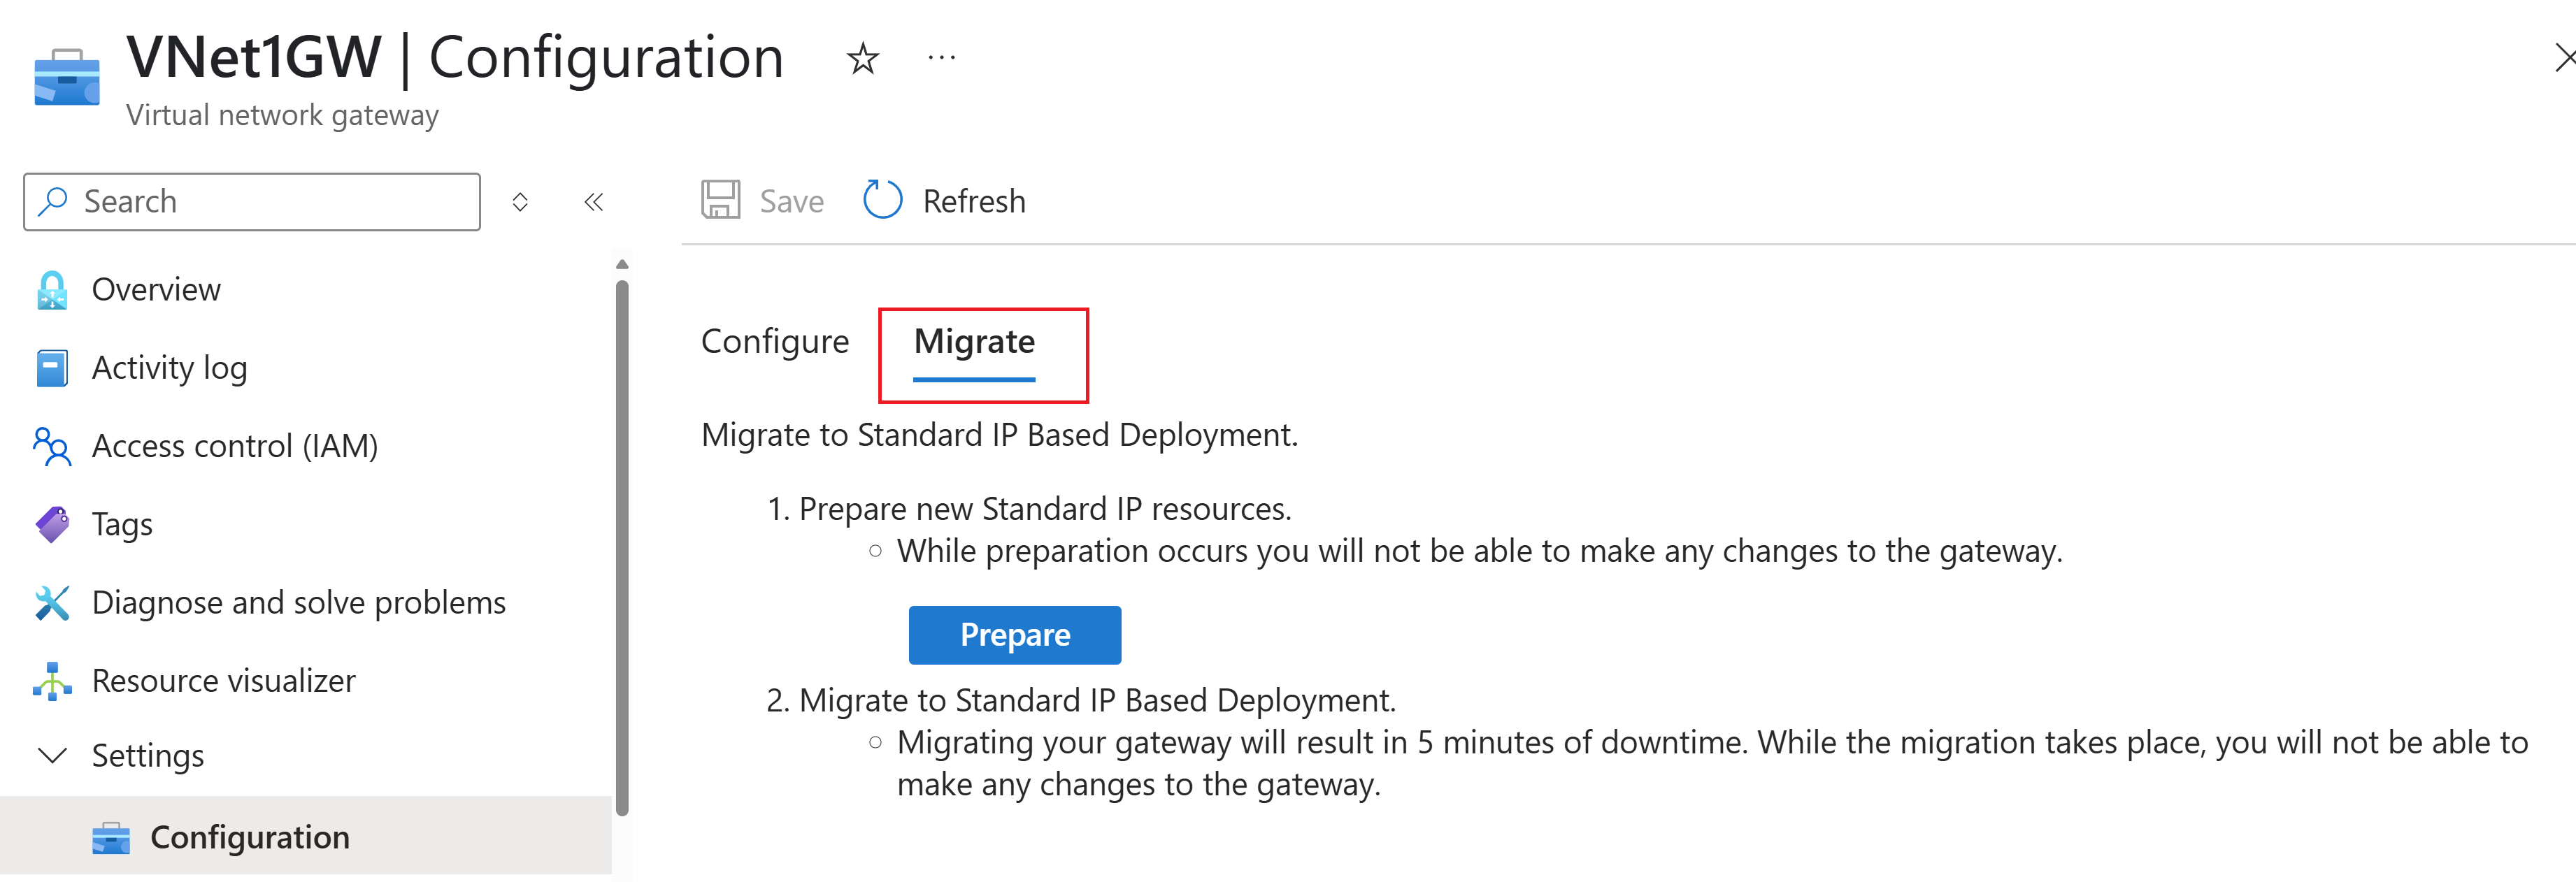Viewport: 2576px width, 882px height.
Task: Select the Activity log icon
Action: click(x=51, y=367)
